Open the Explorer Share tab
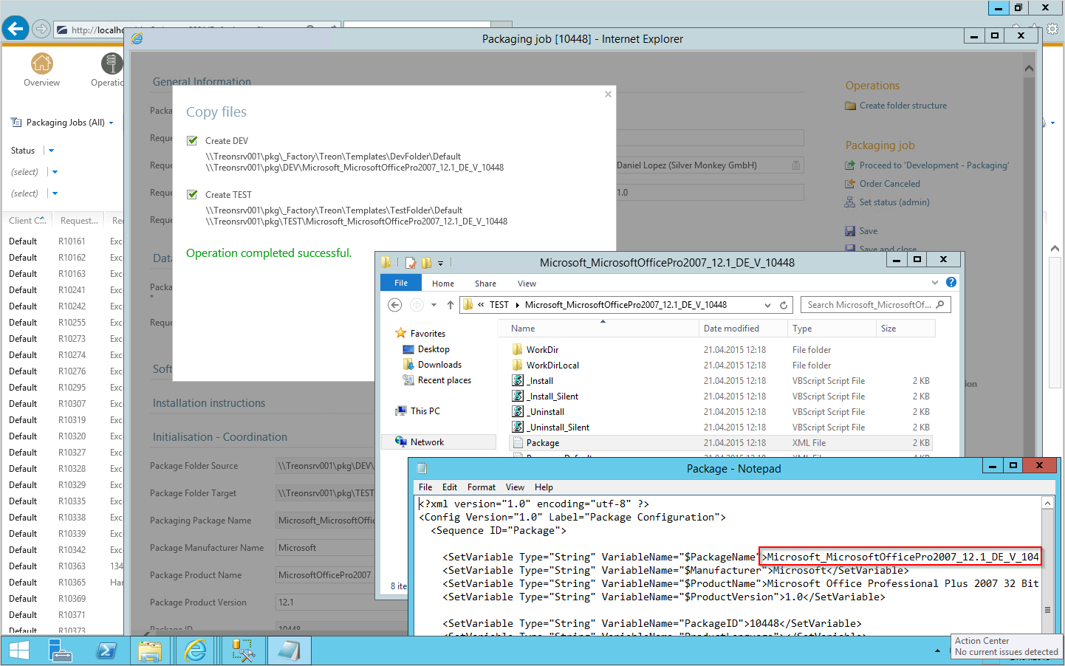Viewport: 1065px width, 666px height. click(x=485, y=284)
